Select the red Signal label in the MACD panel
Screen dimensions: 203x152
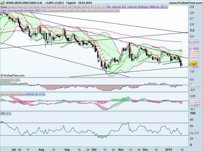click(x=22, y=94)
